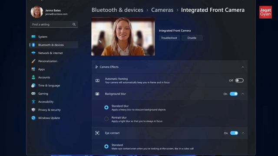Choose the Portrait blur radio button
Viewport: 278px width, 156px height.
[x=106, y=119]
